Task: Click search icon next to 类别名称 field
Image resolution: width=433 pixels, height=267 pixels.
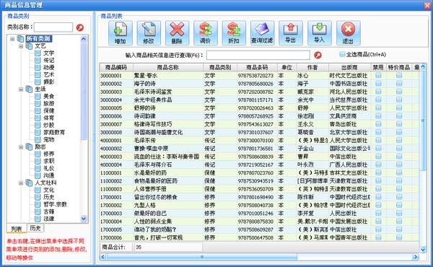Action: click(x=80, y=27)
